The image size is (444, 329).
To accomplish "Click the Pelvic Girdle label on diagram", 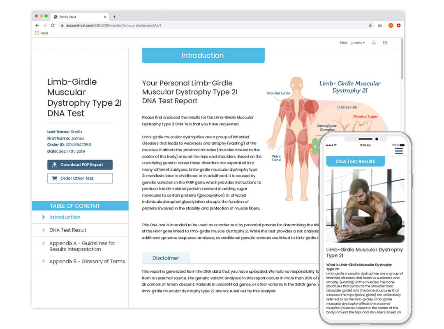I will [x=276, y=158].
